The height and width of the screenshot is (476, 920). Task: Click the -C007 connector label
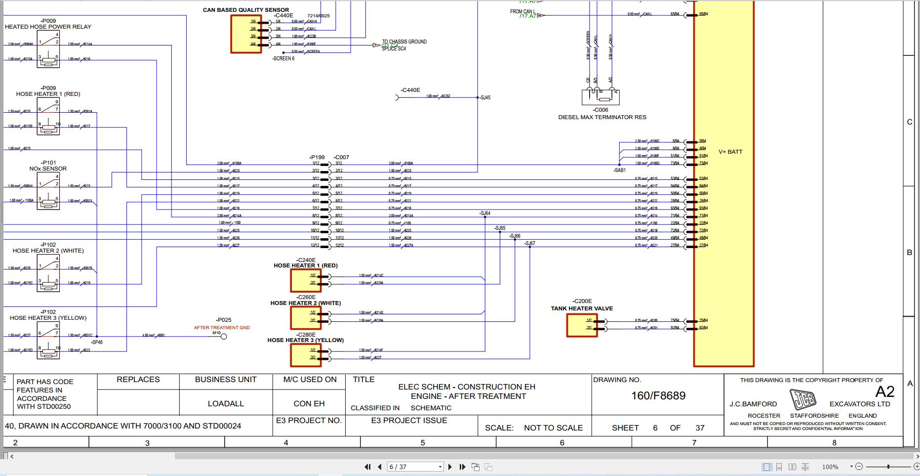pos(341,157)
